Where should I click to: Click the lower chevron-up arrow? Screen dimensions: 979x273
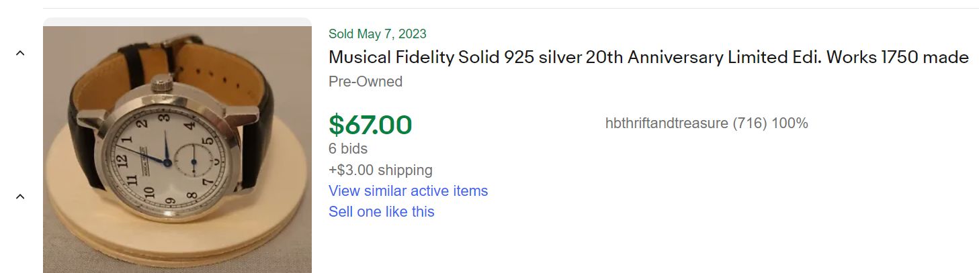20,197
